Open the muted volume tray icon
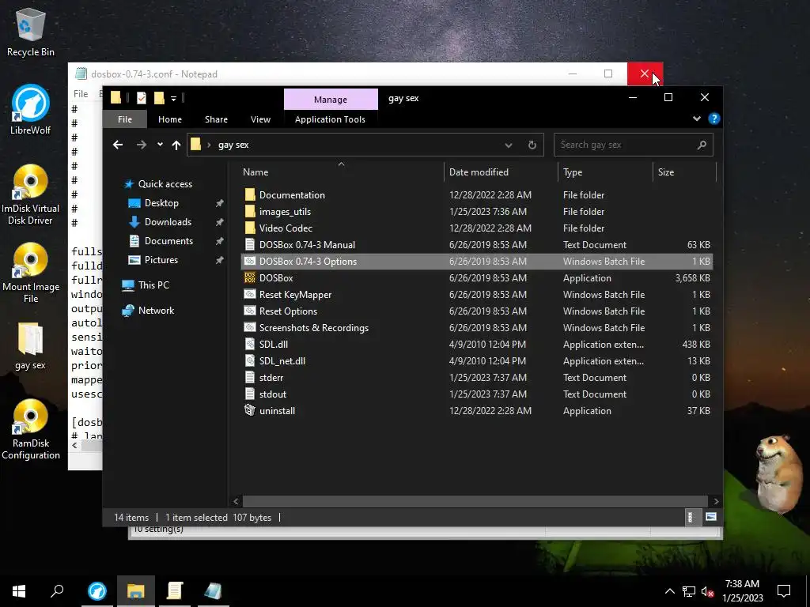 [708, 591]
